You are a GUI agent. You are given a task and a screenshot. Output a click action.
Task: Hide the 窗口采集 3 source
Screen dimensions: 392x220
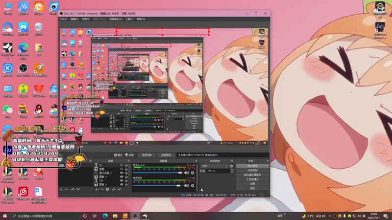tap(122, 173)
